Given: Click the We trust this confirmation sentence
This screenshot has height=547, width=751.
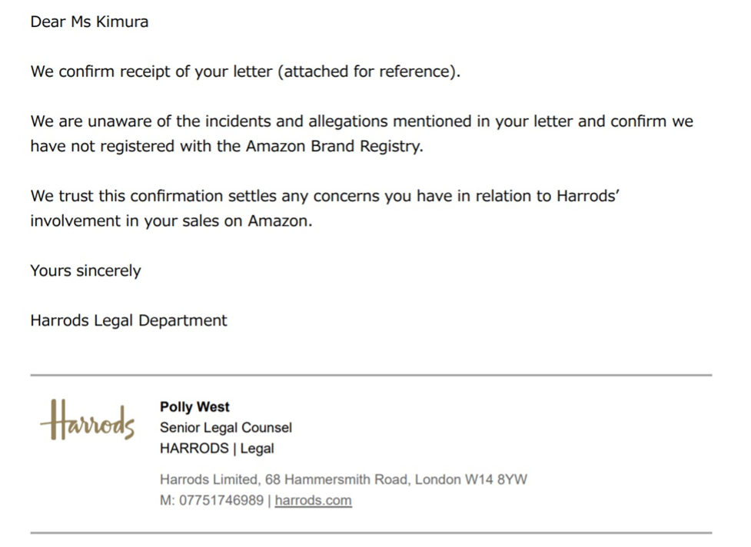Looking at the screenshot, I should coord(325,208).
